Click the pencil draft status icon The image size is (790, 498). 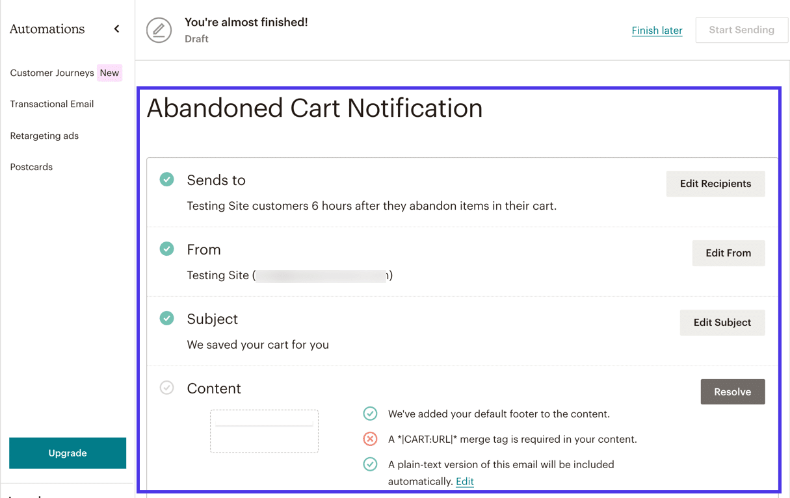[159, 30]
